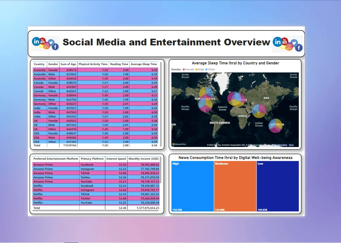Viewport: 341px width, 243px height.
Task: Select the total age cell 11559164
Action: click(x=68, y=145)
